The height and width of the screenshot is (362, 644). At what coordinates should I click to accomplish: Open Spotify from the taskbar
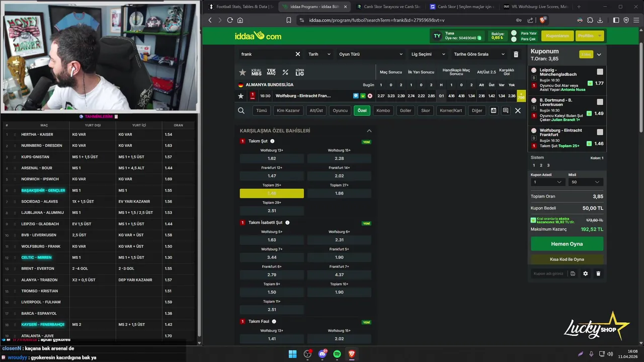tap(337, 354)
